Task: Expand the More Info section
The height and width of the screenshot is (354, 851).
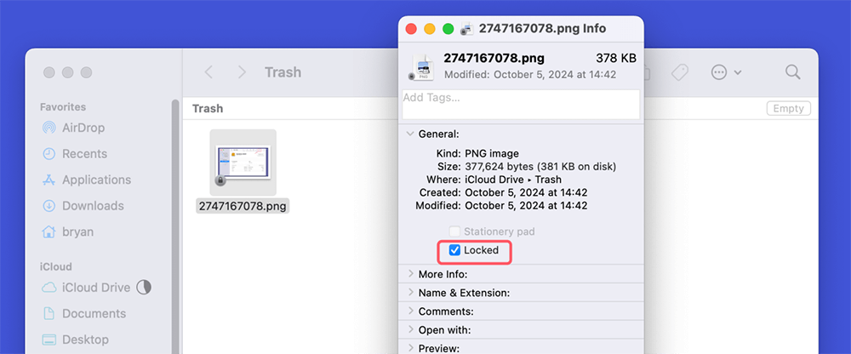Action: (411, 274)
